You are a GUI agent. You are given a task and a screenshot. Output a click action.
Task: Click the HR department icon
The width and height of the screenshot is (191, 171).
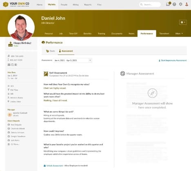(x=9, y=94)
